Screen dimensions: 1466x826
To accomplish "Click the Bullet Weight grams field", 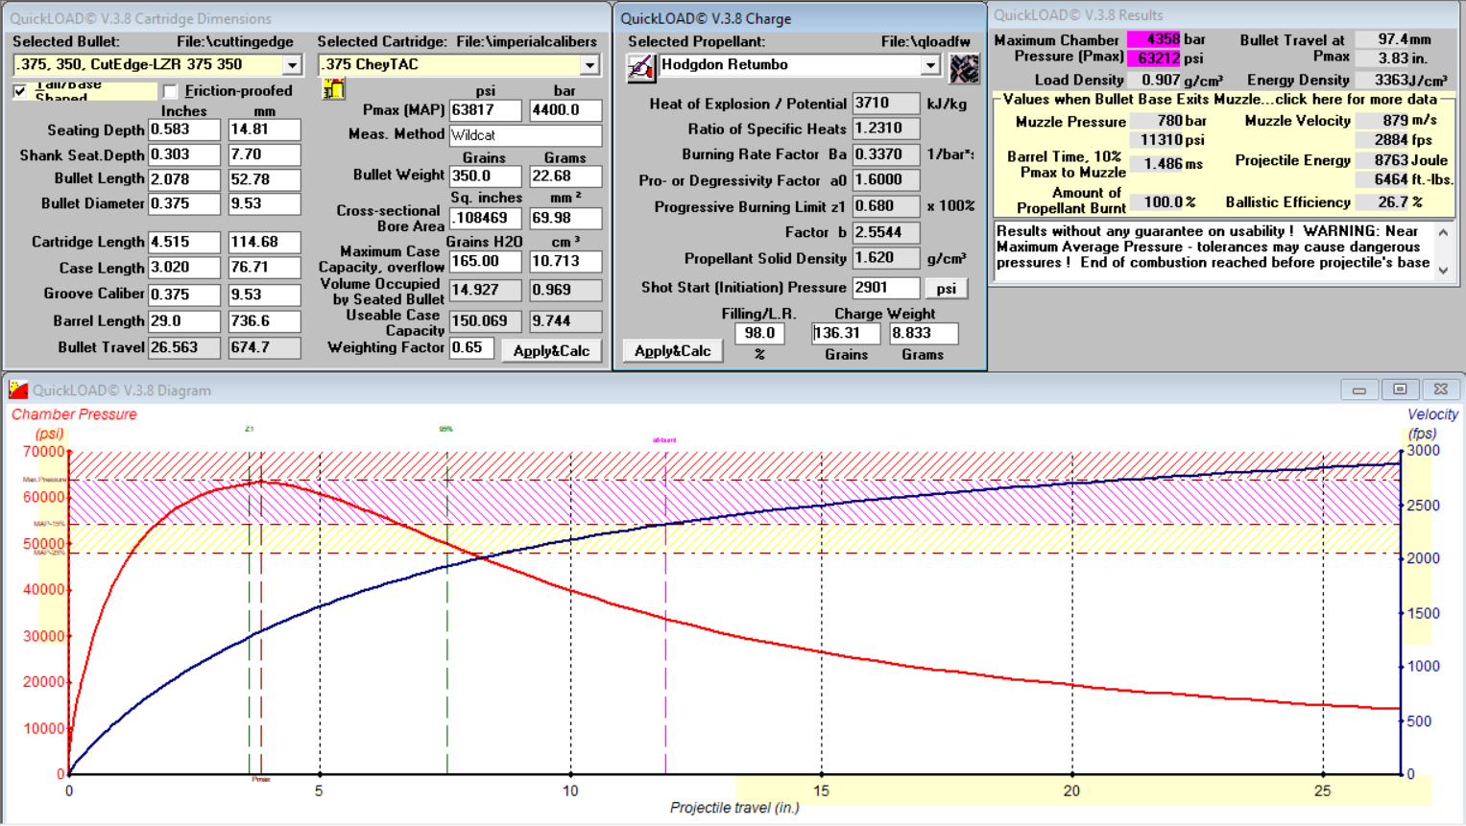I will [565, 177].
